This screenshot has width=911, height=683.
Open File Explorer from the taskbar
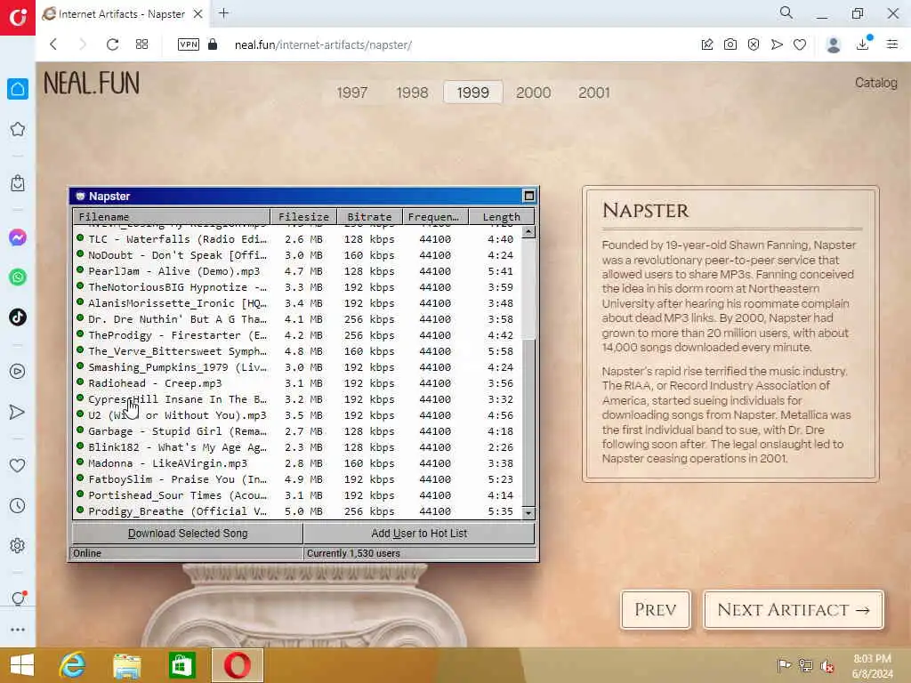(126, 665)
